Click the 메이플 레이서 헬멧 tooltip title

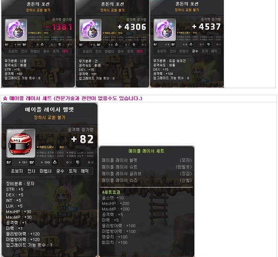(x=49, y=109)
